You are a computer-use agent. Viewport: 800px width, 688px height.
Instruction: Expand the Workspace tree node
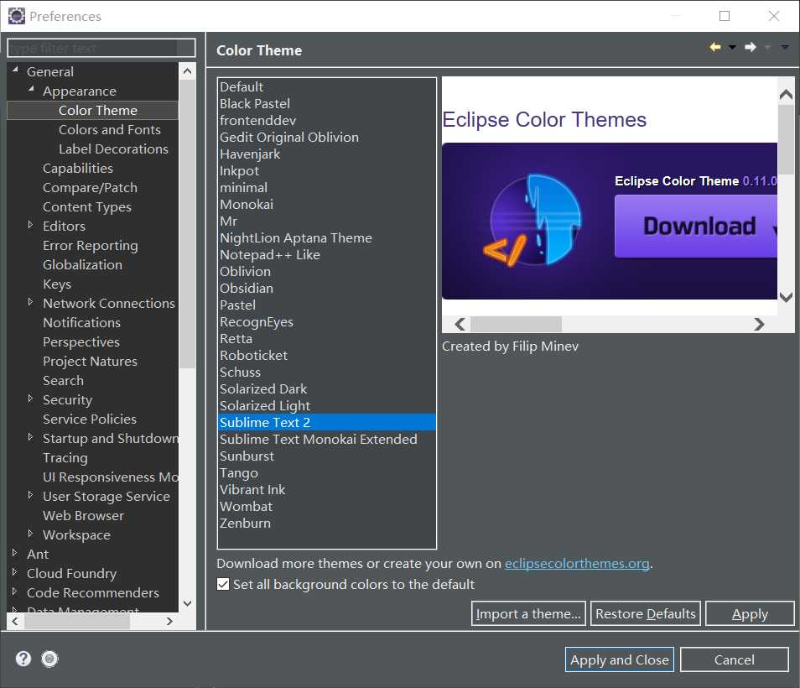[30, 534]
